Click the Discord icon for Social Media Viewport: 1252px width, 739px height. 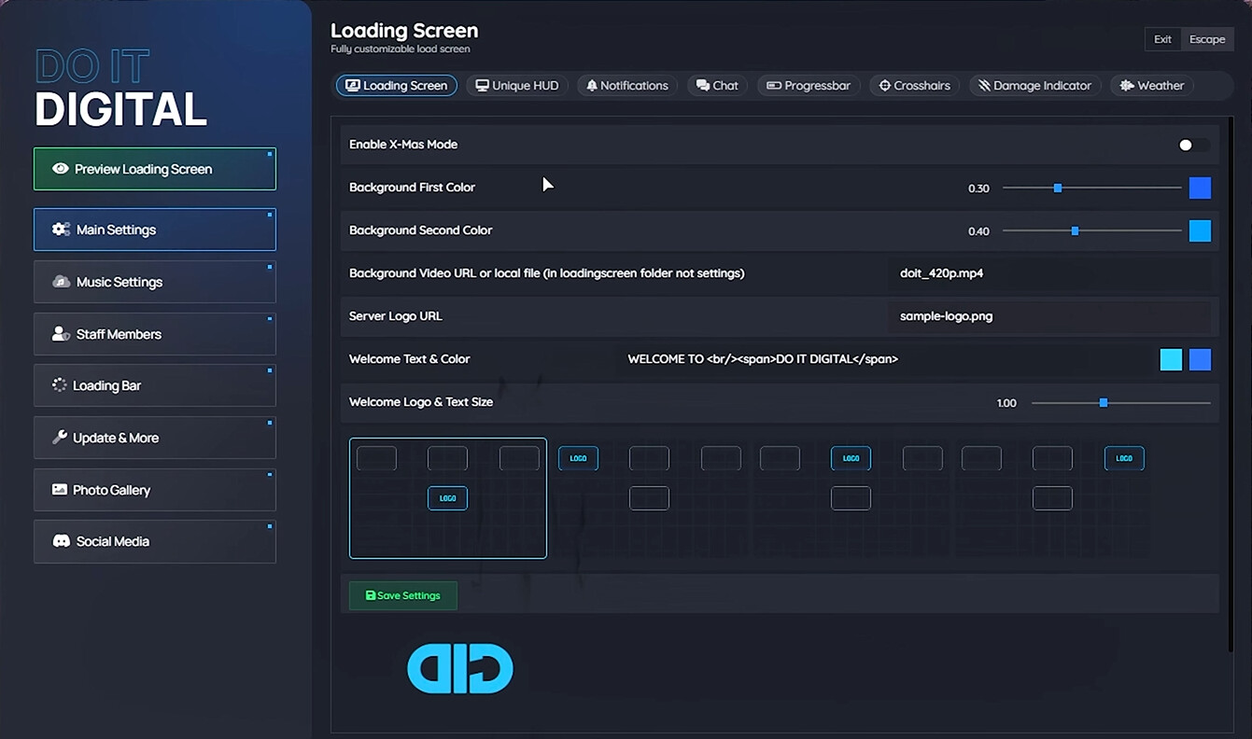click(x=61, y=541)
